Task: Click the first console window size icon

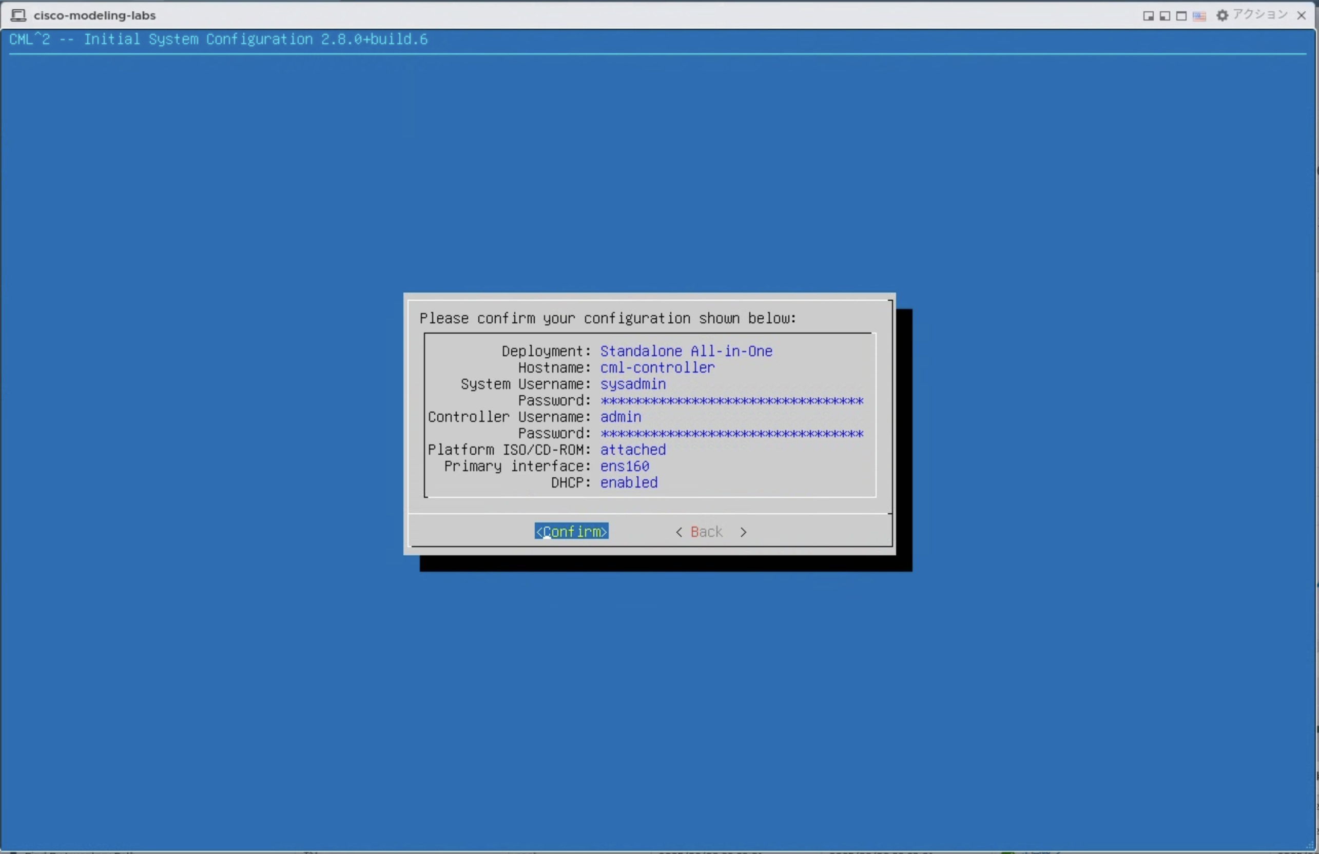Action: pyautogui.click(x=1148, y=16)
